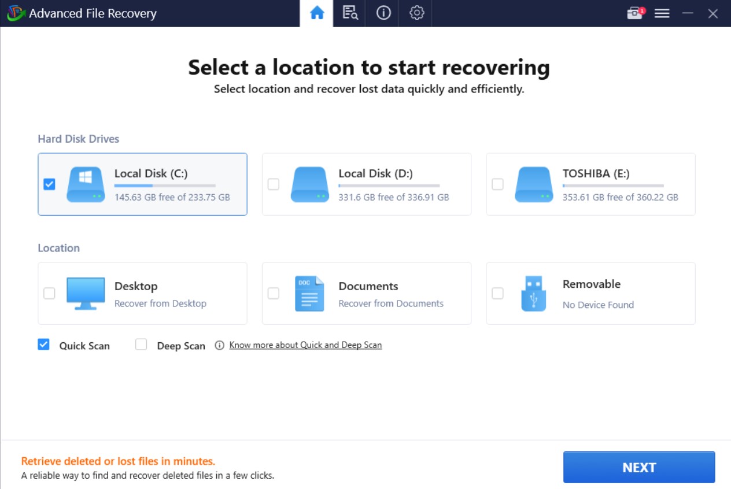Open Know more about Quick and Deep Scan
Image resolution: width=731 pixels, height=489 pixels.
305,345
